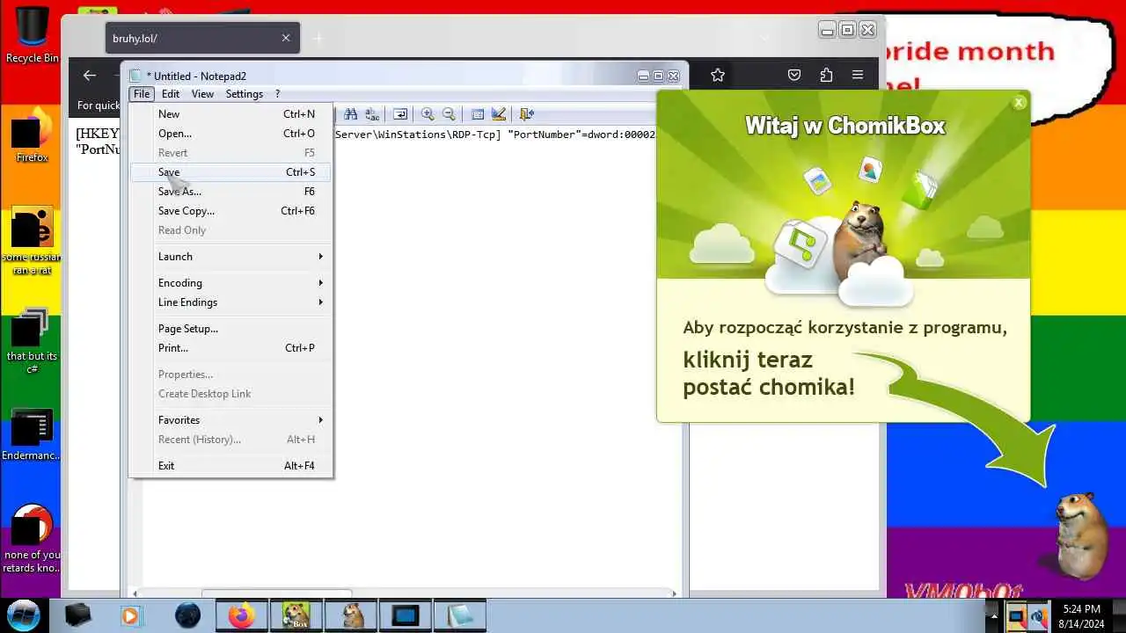Viewport: 1126px width, 633px height.
Task: Open Pocket icon in Firefox toolbar
Action: click(794, 76)
